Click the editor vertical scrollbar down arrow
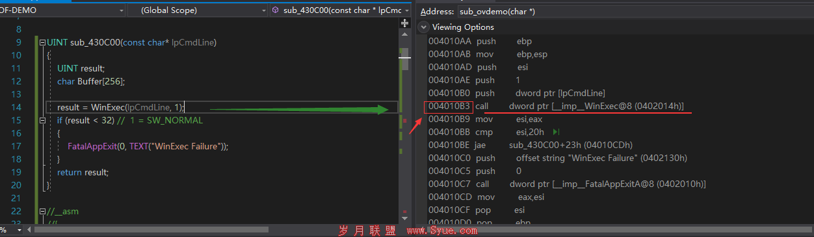814x237 pixels. click(x=405, y=218)
